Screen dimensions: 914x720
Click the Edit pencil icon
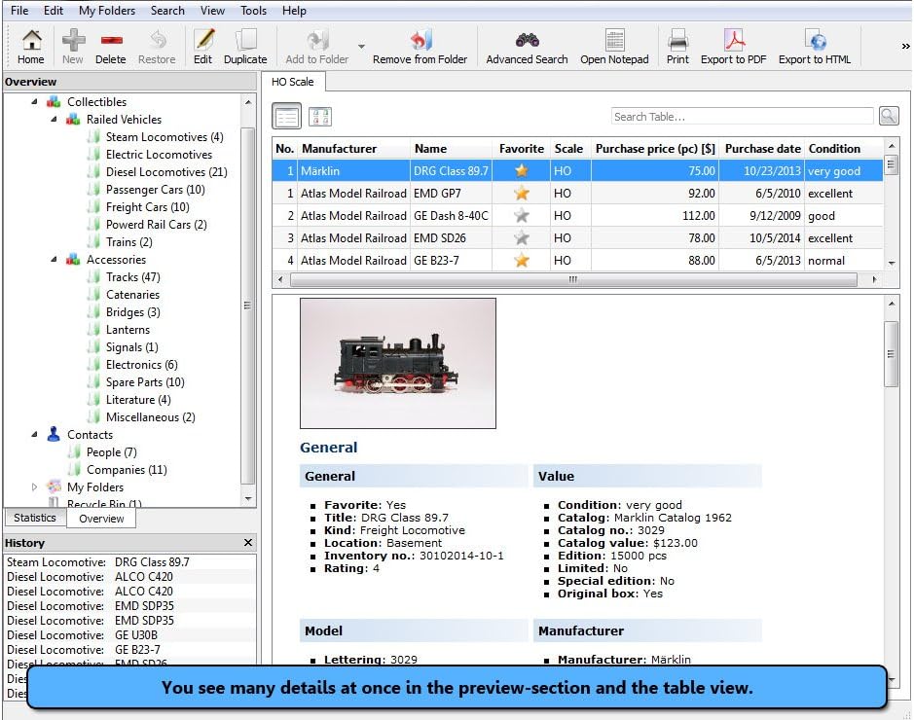(x=202, y=42)
